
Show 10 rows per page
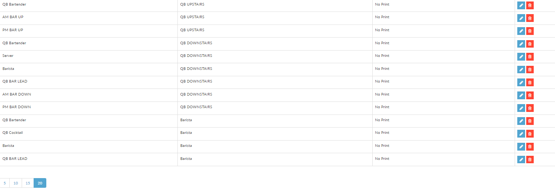tap(16, 183)
